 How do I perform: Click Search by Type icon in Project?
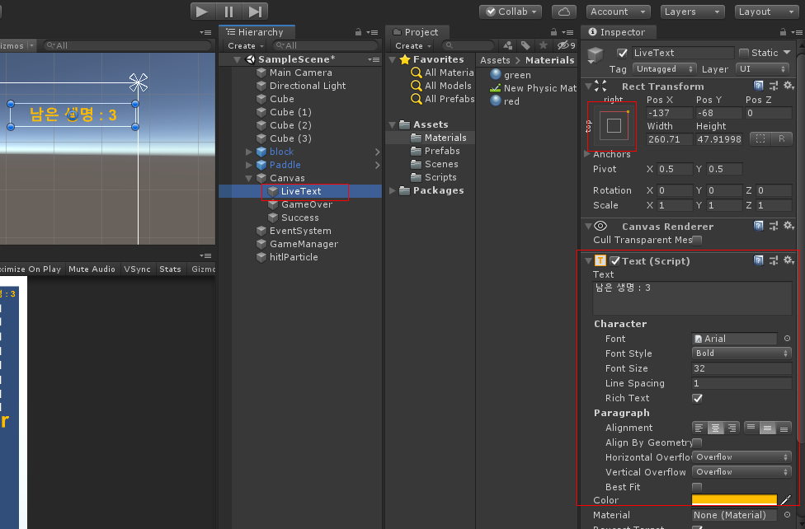coord(508,45)
